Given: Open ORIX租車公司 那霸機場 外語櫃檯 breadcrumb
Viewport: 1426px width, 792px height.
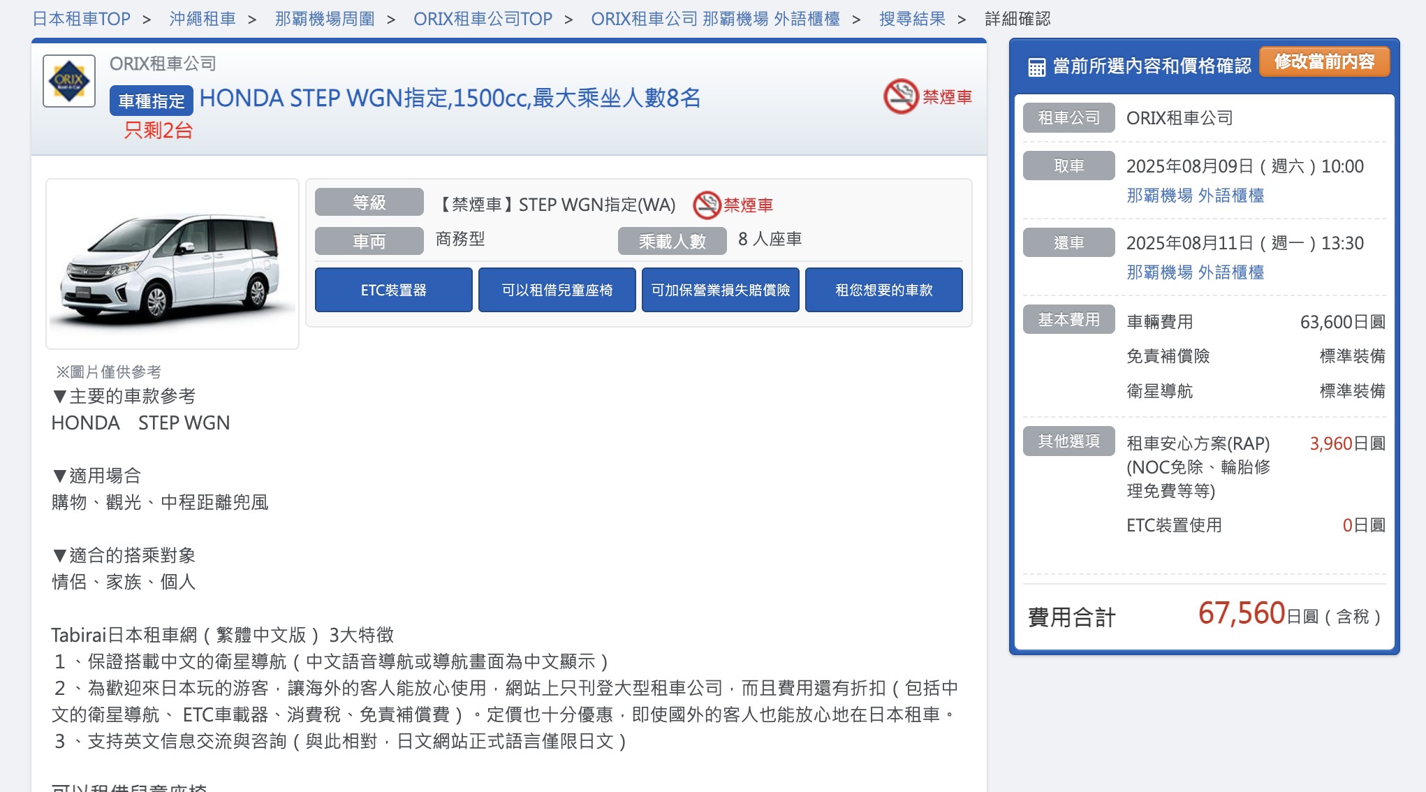Looking at the screenshot, I should (x=715, y=19).
